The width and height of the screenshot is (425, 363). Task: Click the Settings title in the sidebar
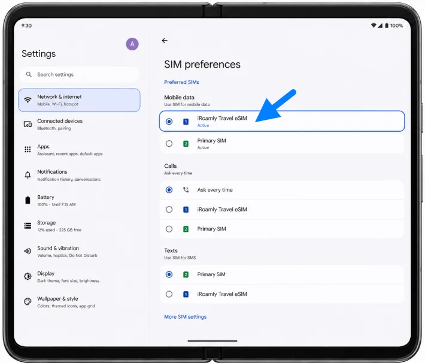(38, 54)
